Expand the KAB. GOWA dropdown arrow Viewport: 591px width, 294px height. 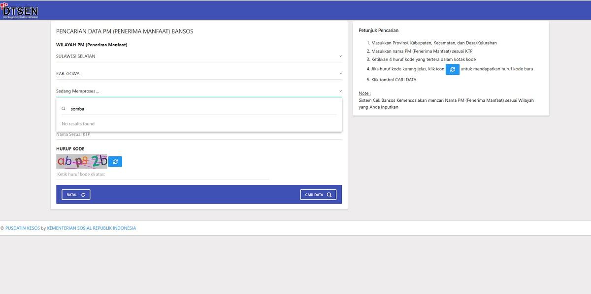340,74
